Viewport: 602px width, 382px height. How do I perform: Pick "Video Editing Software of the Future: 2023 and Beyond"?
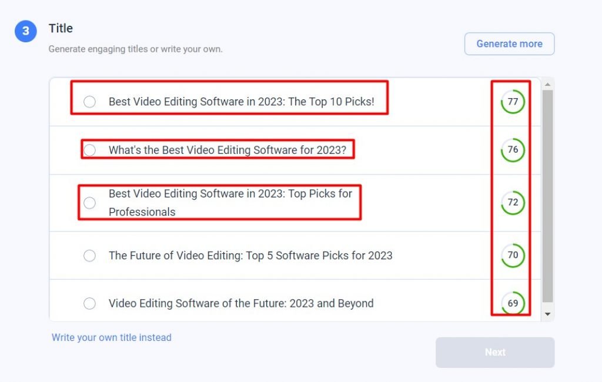pos(89,303)
